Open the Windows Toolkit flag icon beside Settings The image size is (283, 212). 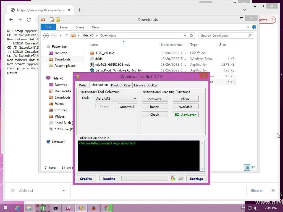(x=181, y=179)
